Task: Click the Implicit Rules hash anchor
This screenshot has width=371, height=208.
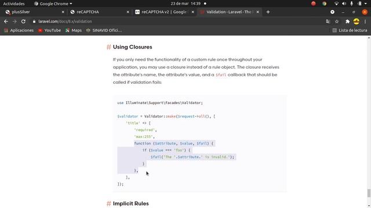Action: pyautogui.click(x=109, y=203)
